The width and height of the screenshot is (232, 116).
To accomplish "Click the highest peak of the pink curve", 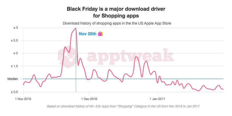I will (76, 28).
